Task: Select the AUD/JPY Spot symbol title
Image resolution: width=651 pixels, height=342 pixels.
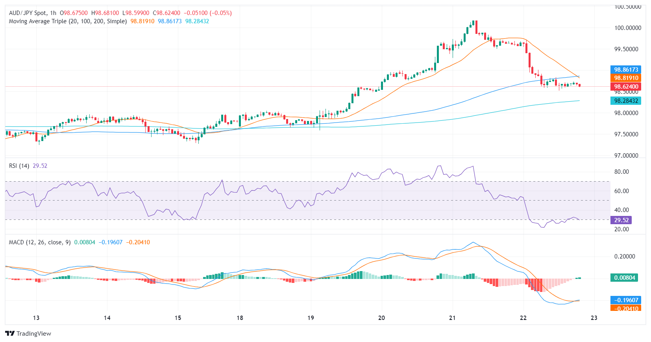Action: pyautogui.click(x=27, y=13)
